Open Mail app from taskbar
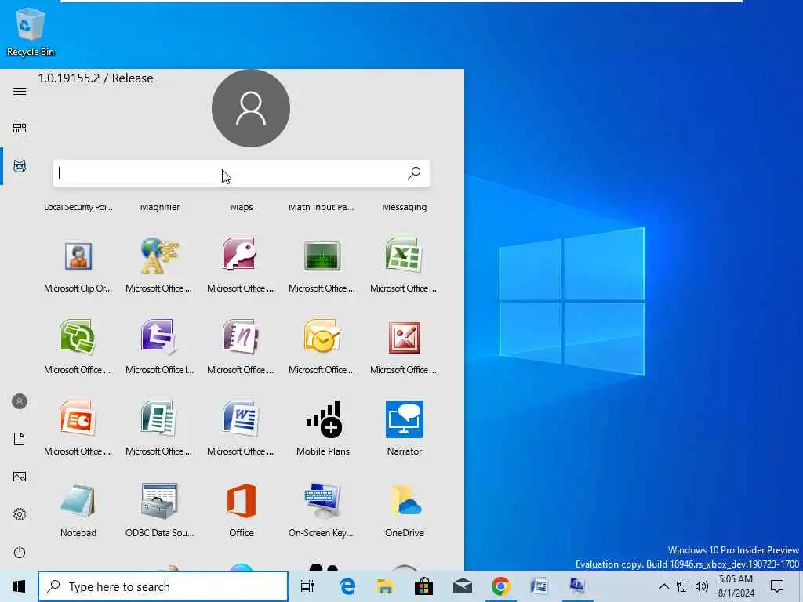The width and height of the screenshot is (803, 602). 463,586
